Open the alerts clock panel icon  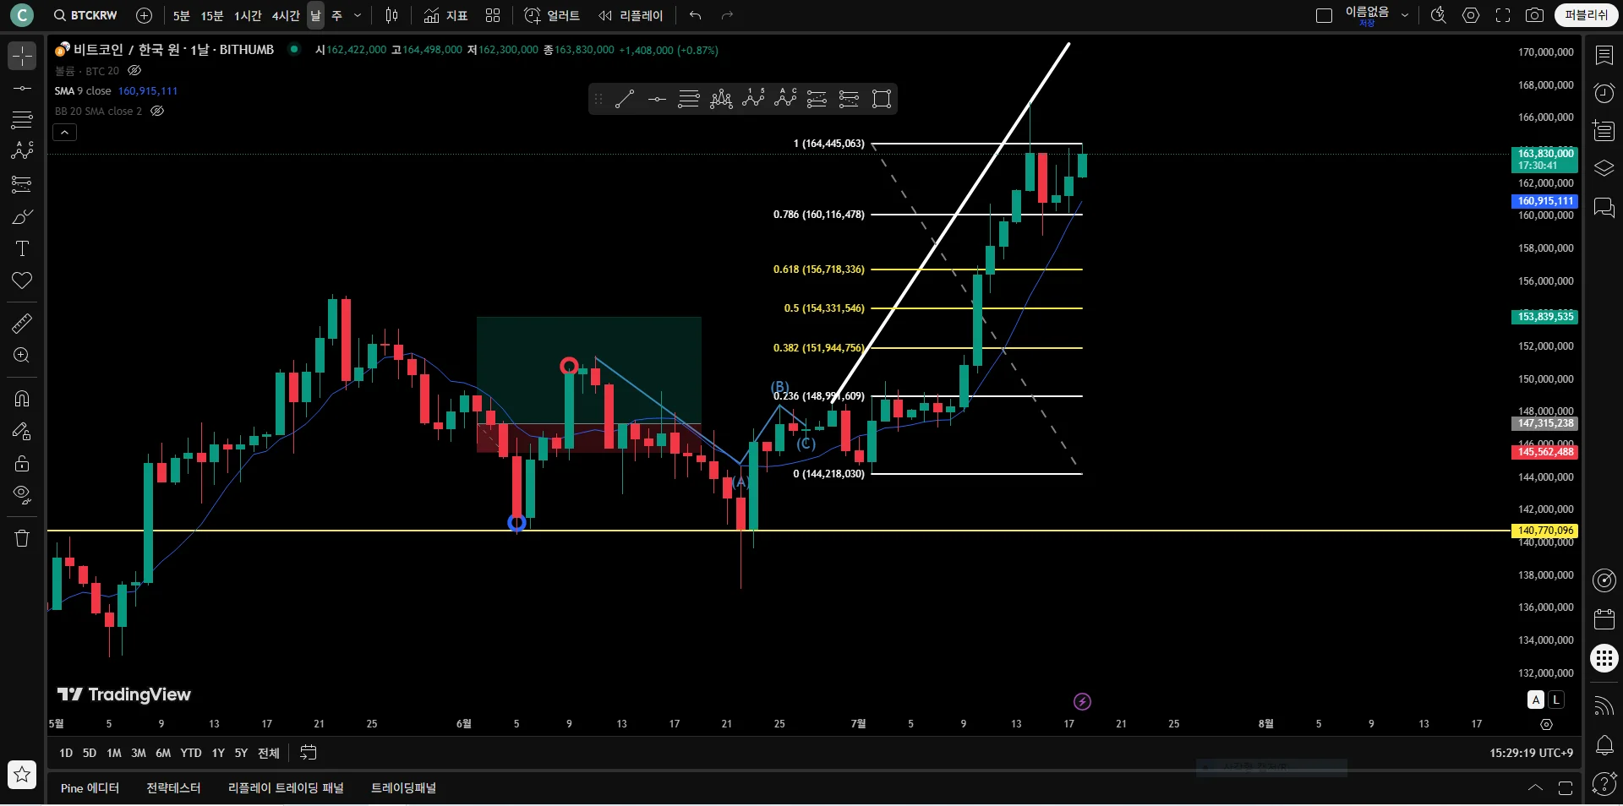tap(1604, 93)
